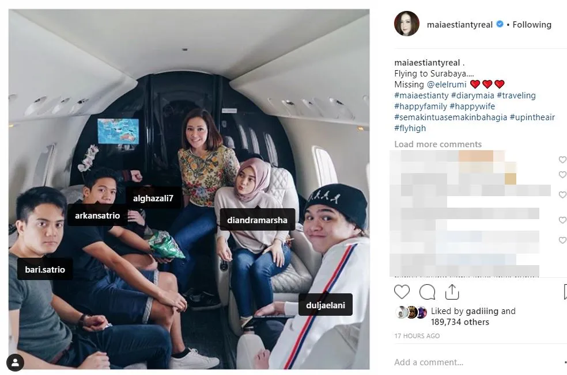Expand Load more comments

pyautogui.click(x=438, y=144)
